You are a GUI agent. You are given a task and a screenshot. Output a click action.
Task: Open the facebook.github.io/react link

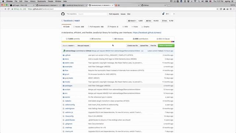(x=147, y=33)
